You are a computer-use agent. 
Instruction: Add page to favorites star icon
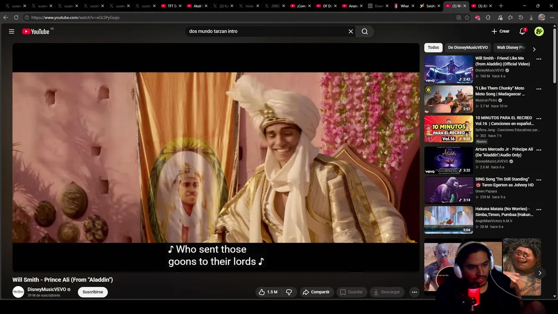click(x=467, y=17)
